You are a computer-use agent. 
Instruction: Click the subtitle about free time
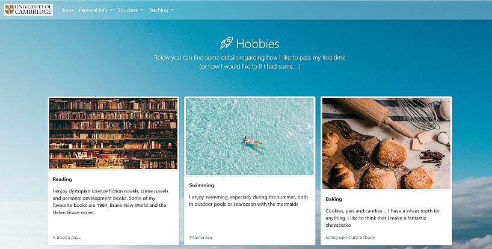[250, 62]
